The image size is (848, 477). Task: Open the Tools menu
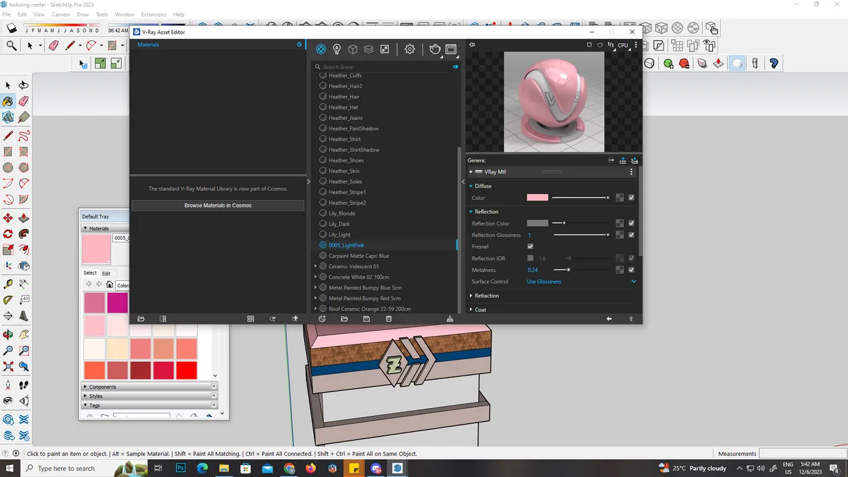(x=101, y=14)
